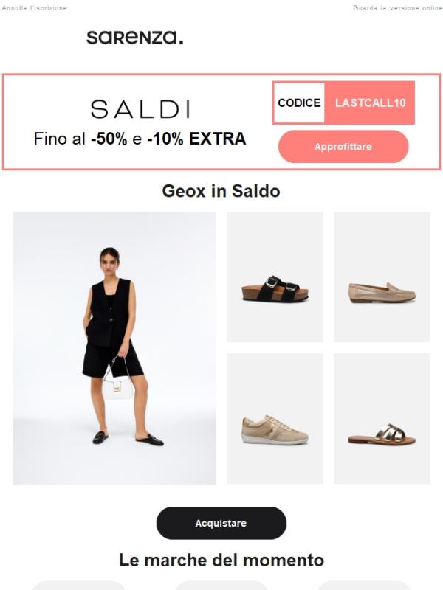Screen dimensions: 443x590
Task: Click the Geox in Saldo heading
Action: [x=221, y=191]
